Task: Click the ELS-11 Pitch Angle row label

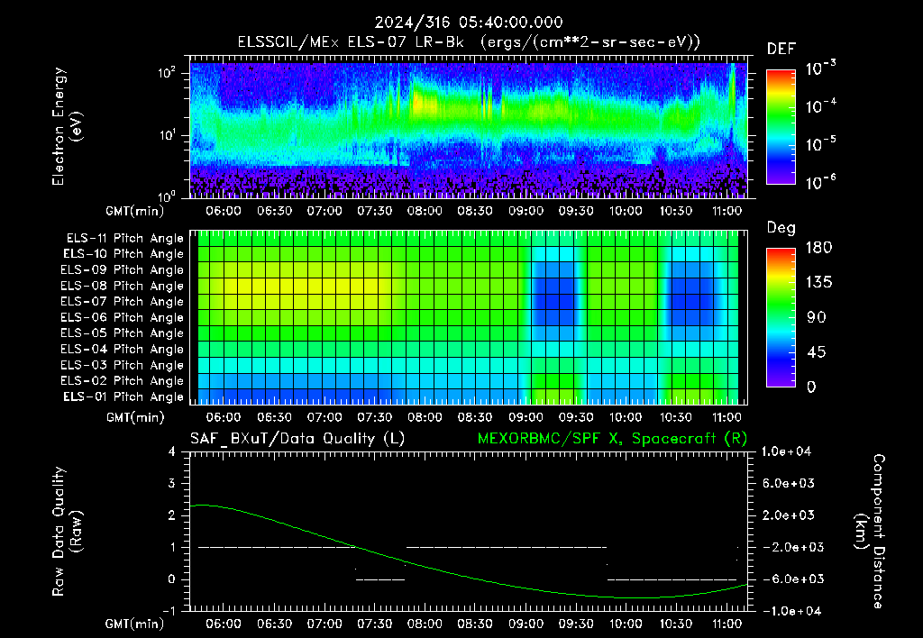Action: [124, 239]
